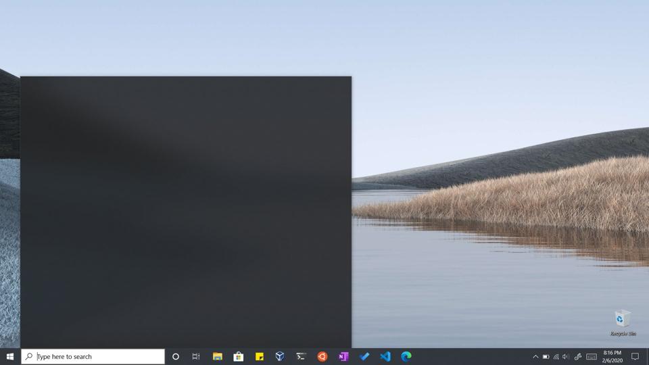This screenshot has height=365, width=649.
Task: Open the Windows Start menu
Action: 10,356
